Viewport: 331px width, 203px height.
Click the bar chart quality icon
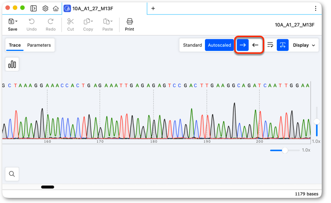pos(12,64)
